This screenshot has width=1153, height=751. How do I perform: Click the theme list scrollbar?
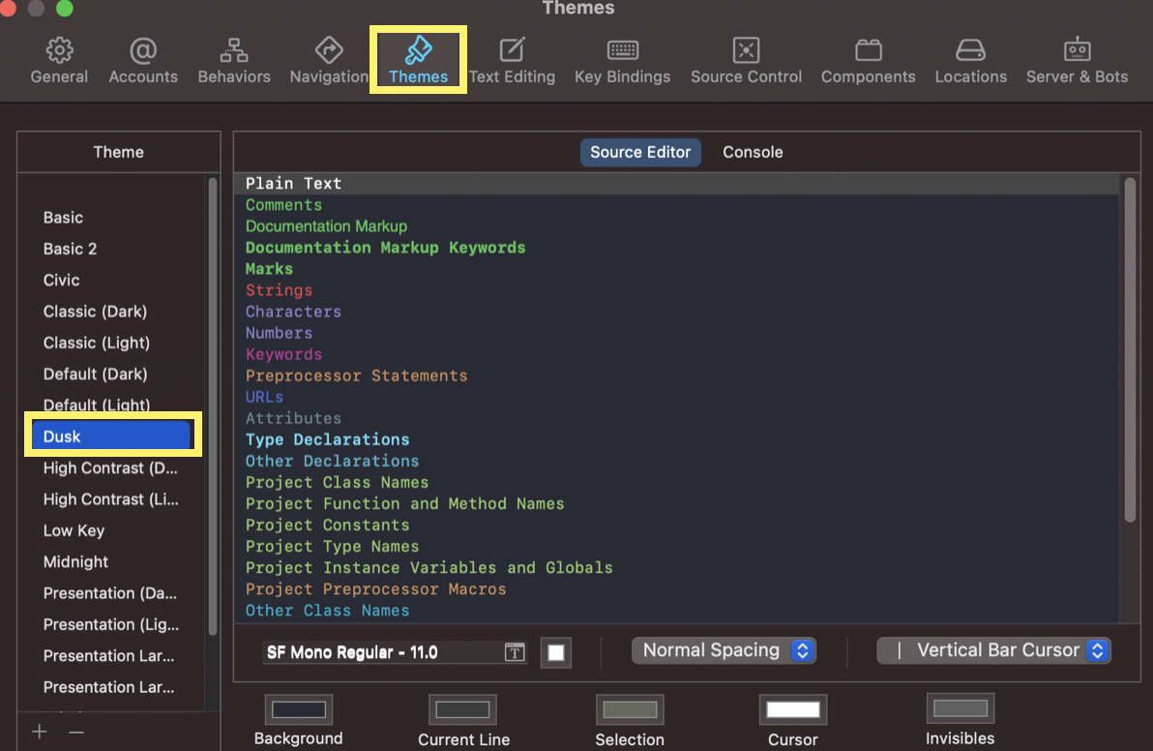pyautogui.click(x=213, y=406)
